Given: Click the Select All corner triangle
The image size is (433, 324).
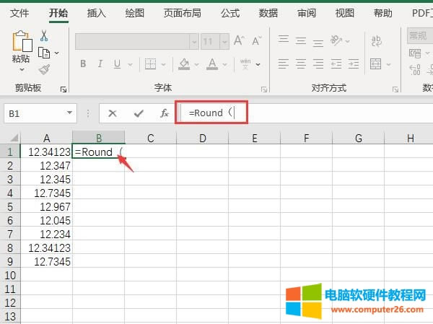Looking at the screenshot, I should 13,137.
